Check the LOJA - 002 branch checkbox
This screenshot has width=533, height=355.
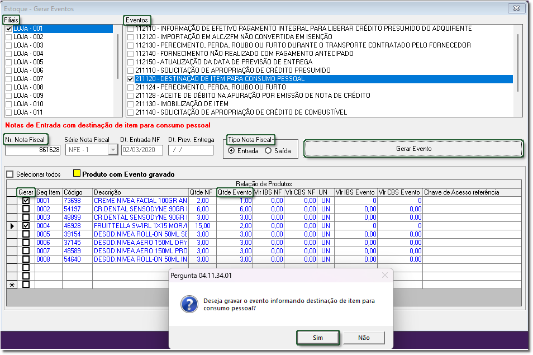click(9, 37)
